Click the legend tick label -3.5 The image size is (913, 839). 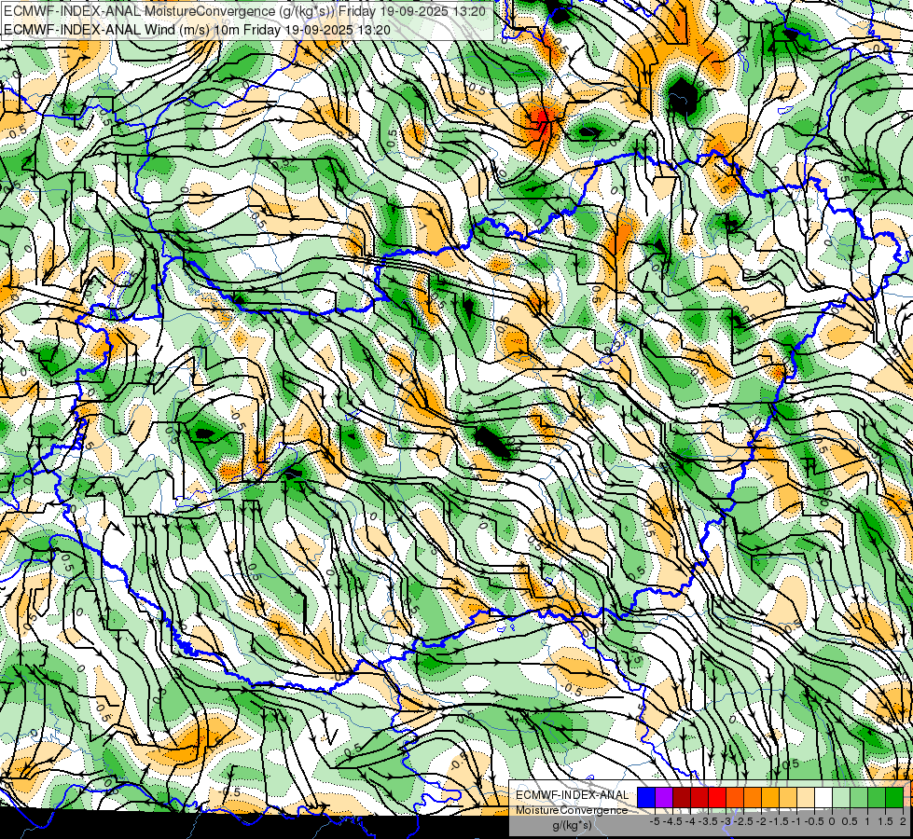click(x=708, y=821)
